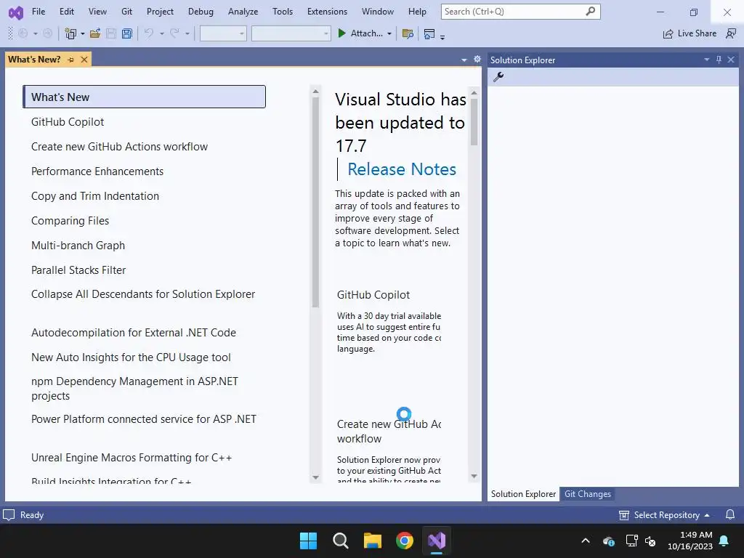Click the Undo arrow icon

[149, 33]
